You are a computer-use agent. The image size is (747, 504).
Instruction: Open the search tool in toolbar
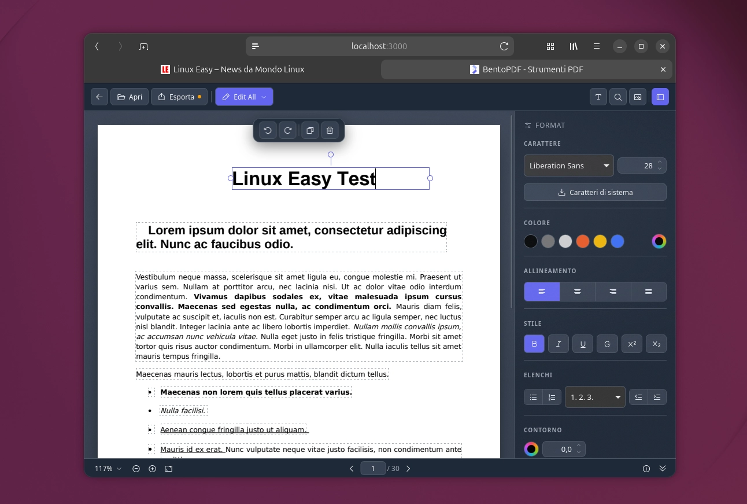click(618, 97)
